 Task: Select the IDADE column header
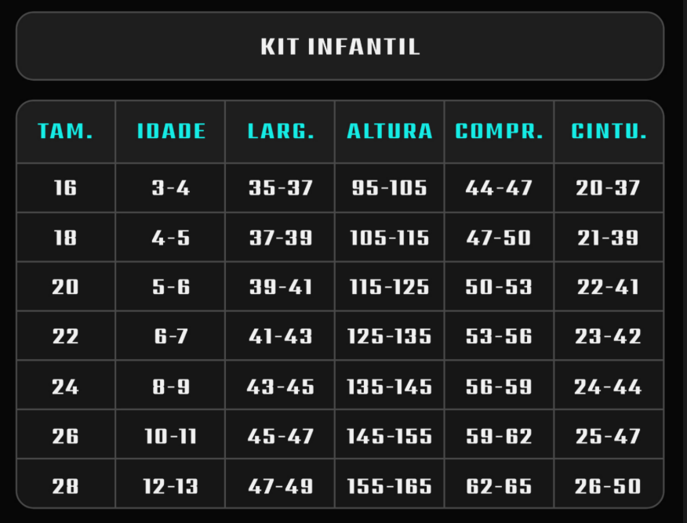pos(170,132)
